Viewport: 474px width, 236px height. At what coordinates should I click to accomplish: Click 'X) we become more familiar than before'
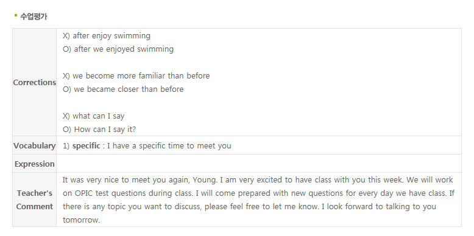[136, 75]
